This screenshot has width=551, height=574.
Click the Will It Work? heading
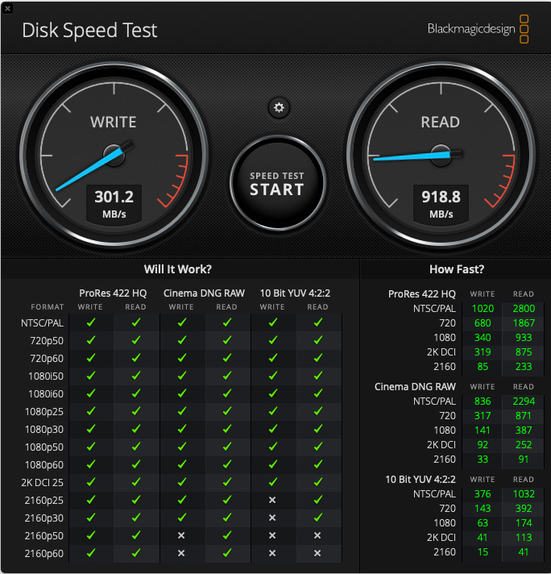(178, 269)
